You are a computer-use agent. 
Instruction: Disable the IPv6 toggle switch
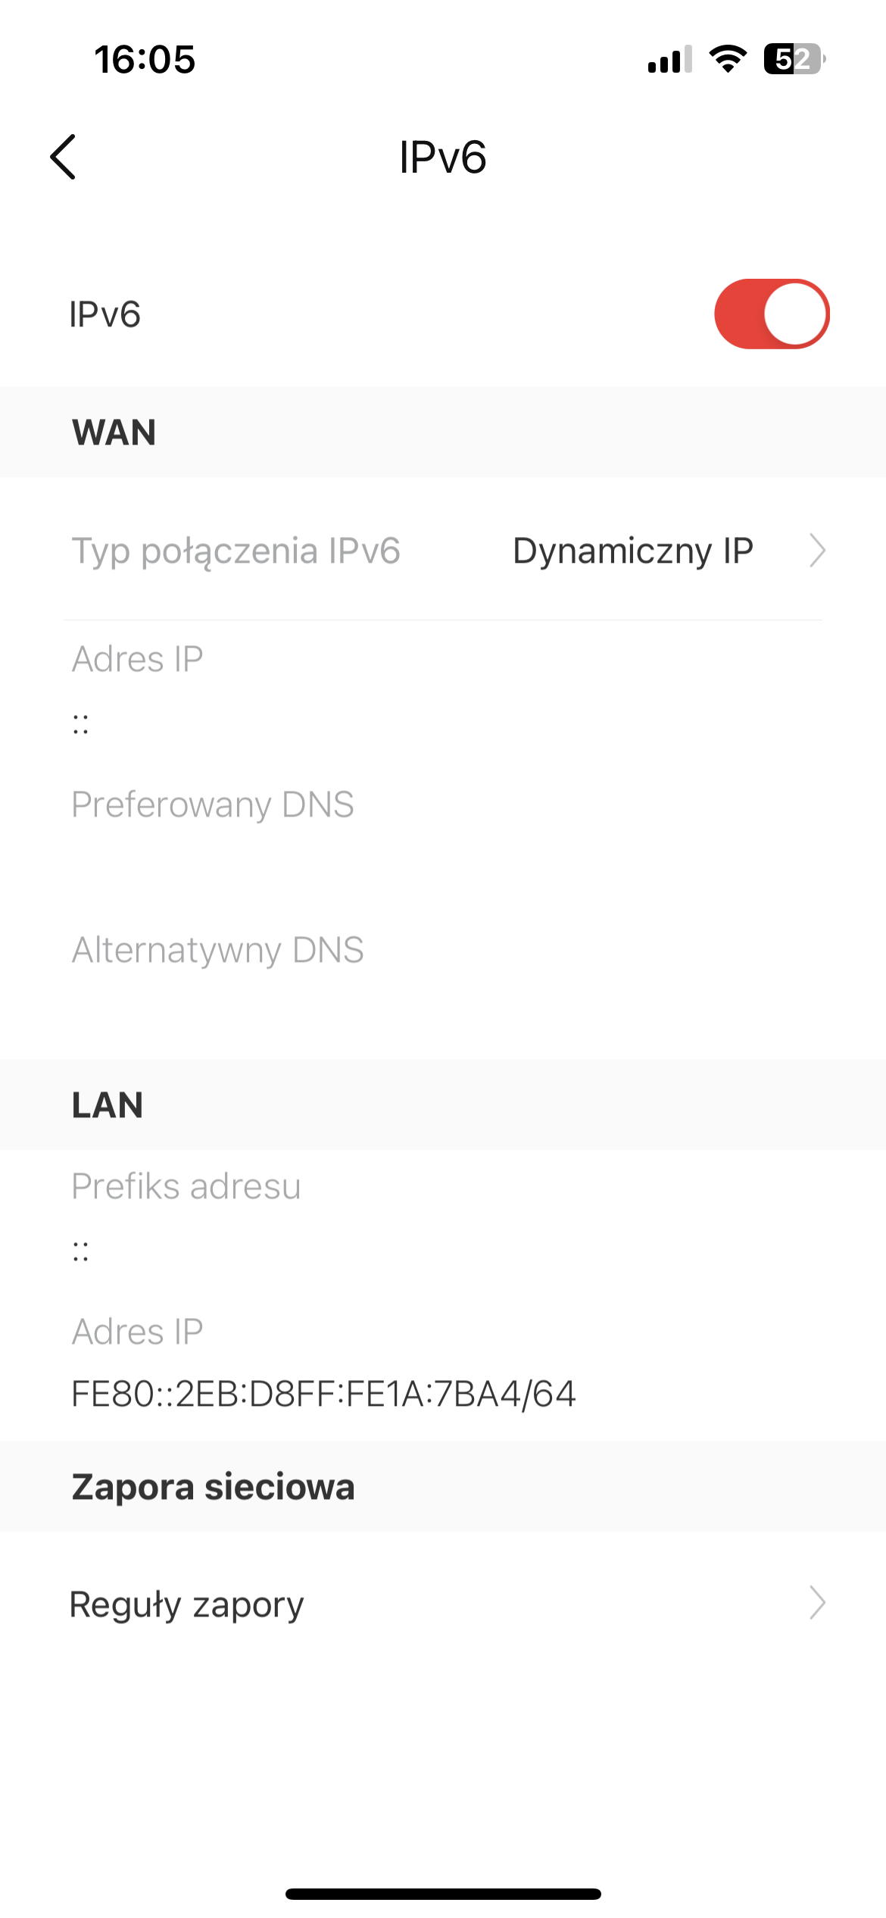point(772,314)
